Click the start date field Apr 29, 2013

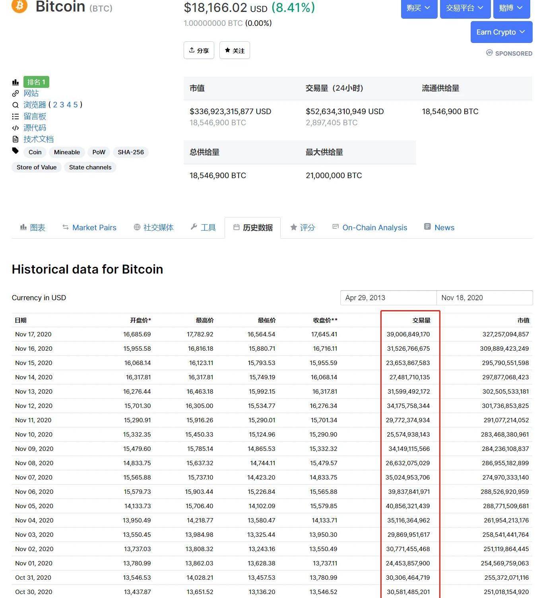(388, 298)
